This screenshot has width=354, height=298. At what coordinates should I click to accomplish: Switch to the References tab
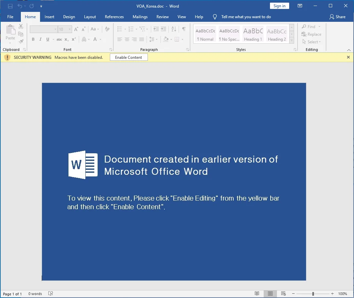pos(114,17)
